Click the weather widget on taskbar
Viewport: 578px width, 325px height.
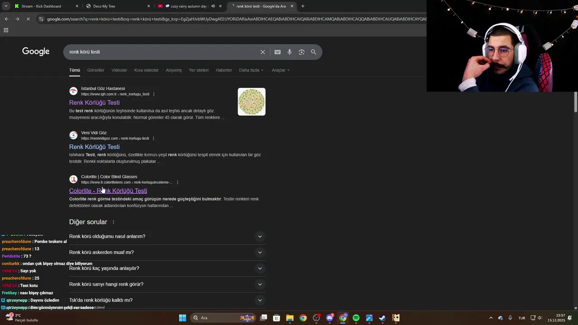22,318
